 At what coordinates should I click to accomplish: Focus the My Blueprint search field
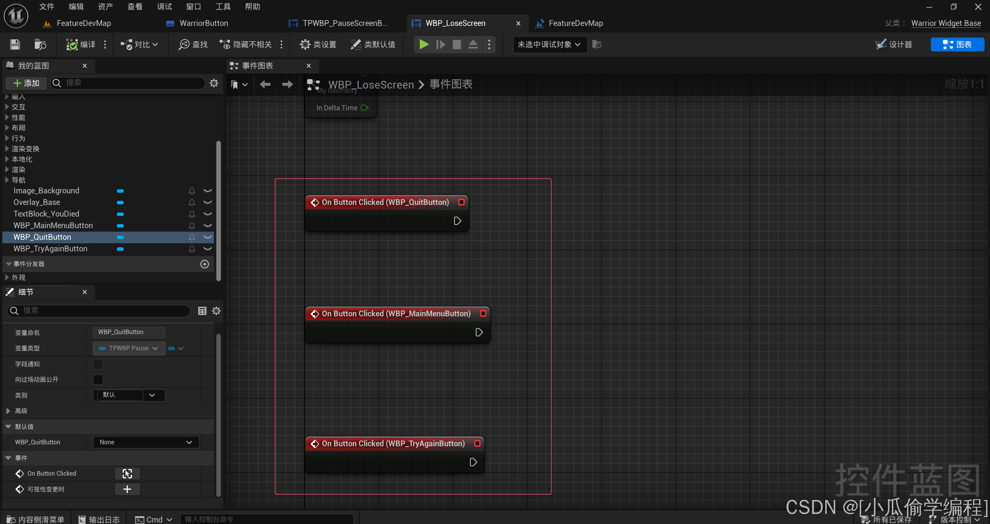tap(127, 83)
